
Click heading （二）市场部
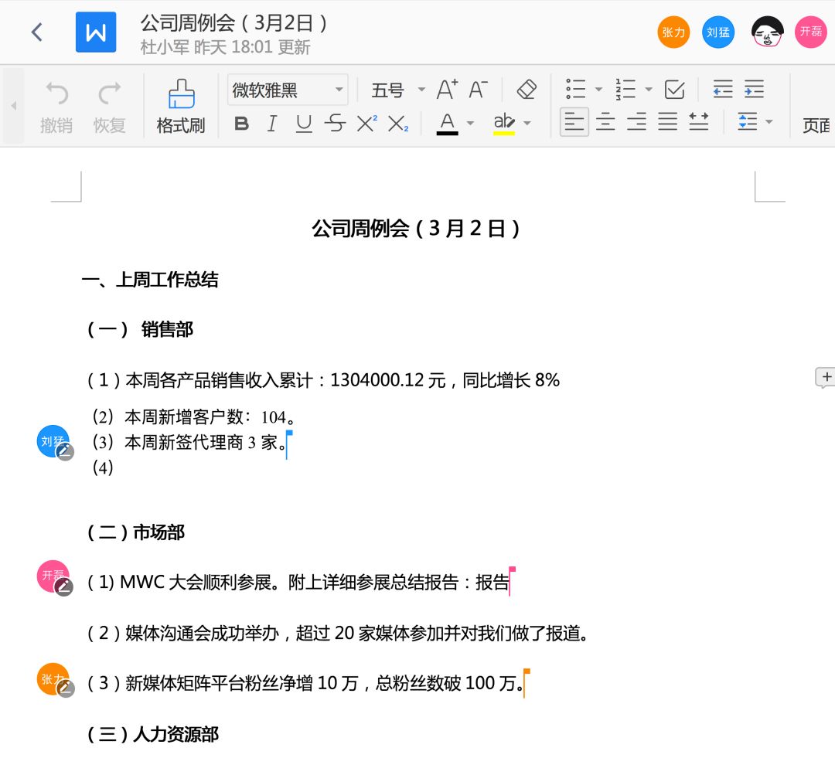point(136,532)
